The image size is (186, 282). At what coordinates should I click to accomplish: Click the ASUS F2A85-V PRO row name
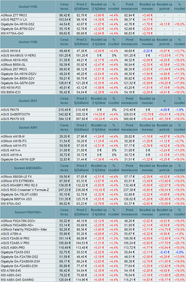[x=15, y=243]
